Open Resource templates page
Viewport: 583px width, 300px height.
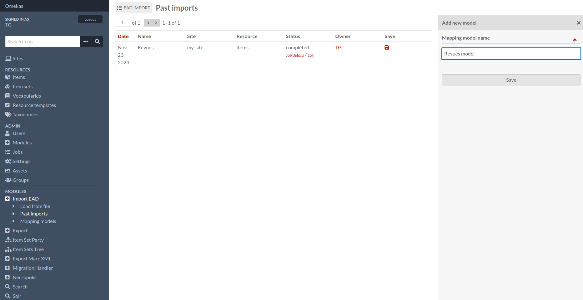pyautogui.click(x=34, y=105)
